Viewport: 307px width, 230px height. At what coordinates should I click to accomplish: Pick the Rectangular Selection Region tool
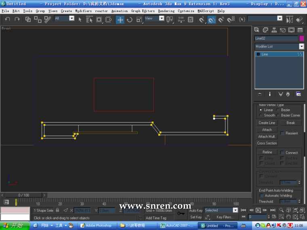pos(99,19)
